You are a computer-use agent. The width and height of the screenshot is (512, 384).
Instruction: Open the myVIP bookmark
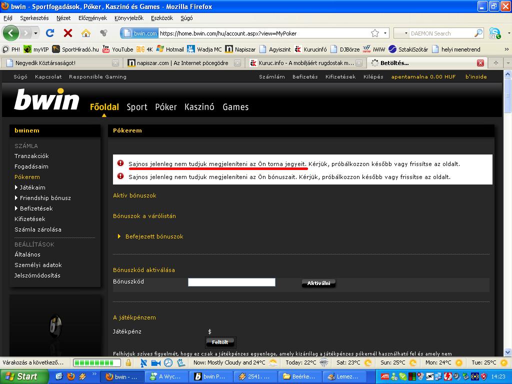pos(36,49)
